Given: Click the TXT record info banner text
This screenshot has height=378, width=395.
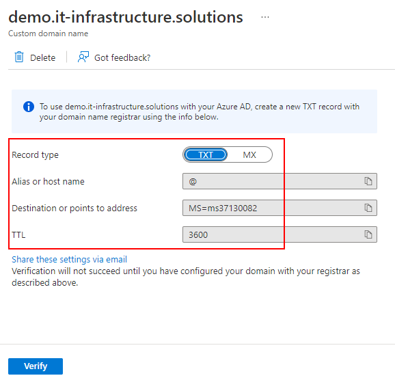Looking at the screenshot, I should [x=200, y=111].
